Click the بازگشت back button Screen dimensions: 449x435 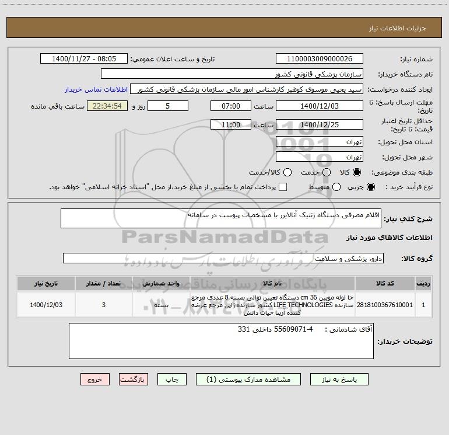point(134,380)
